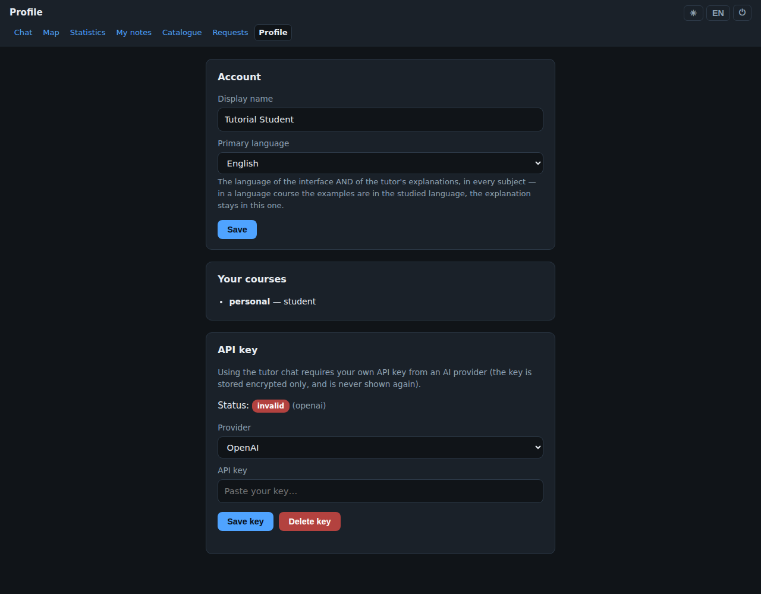
Task: Focus the Display name field
Action: [380, 120]
